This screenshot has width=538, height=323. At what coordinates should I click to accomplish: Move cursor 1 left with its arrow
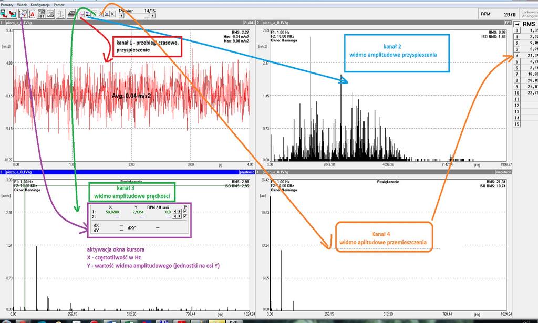click(x=175, y=212)
